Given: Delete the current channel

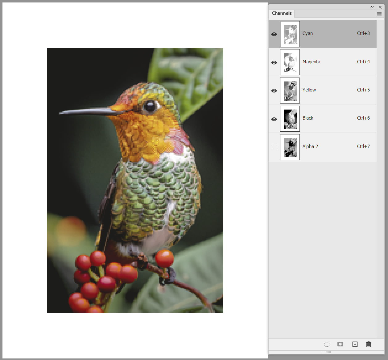Looking at the screenshot, I should (369, 344).
